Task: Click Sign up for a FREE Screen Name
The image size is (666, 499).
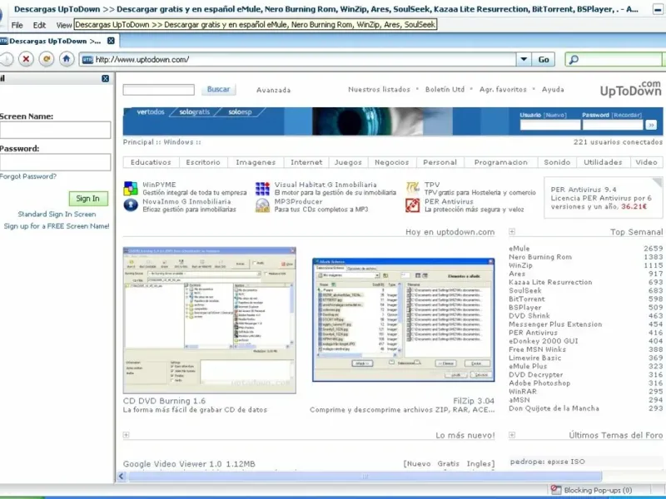Action: click(57, 226)
